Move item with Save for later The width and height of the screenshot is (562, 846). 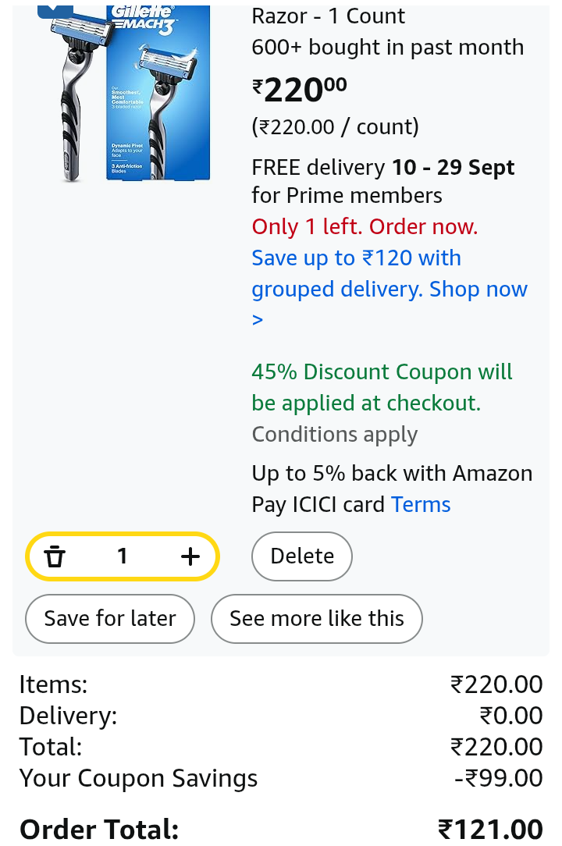click(x=110, y=619)
